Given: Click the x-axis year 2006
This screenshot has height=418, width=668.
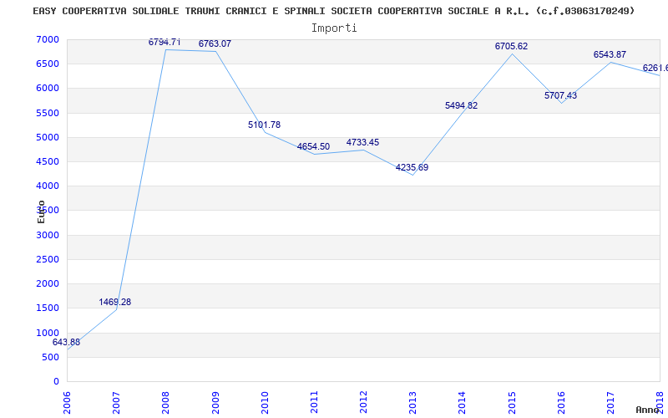Looking at the screenshot, I should coord(68,402).
